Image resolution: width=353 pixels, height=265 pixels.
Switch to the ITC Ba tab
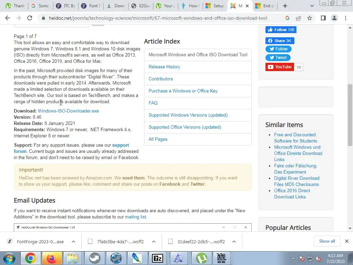(x=65, y=6)
